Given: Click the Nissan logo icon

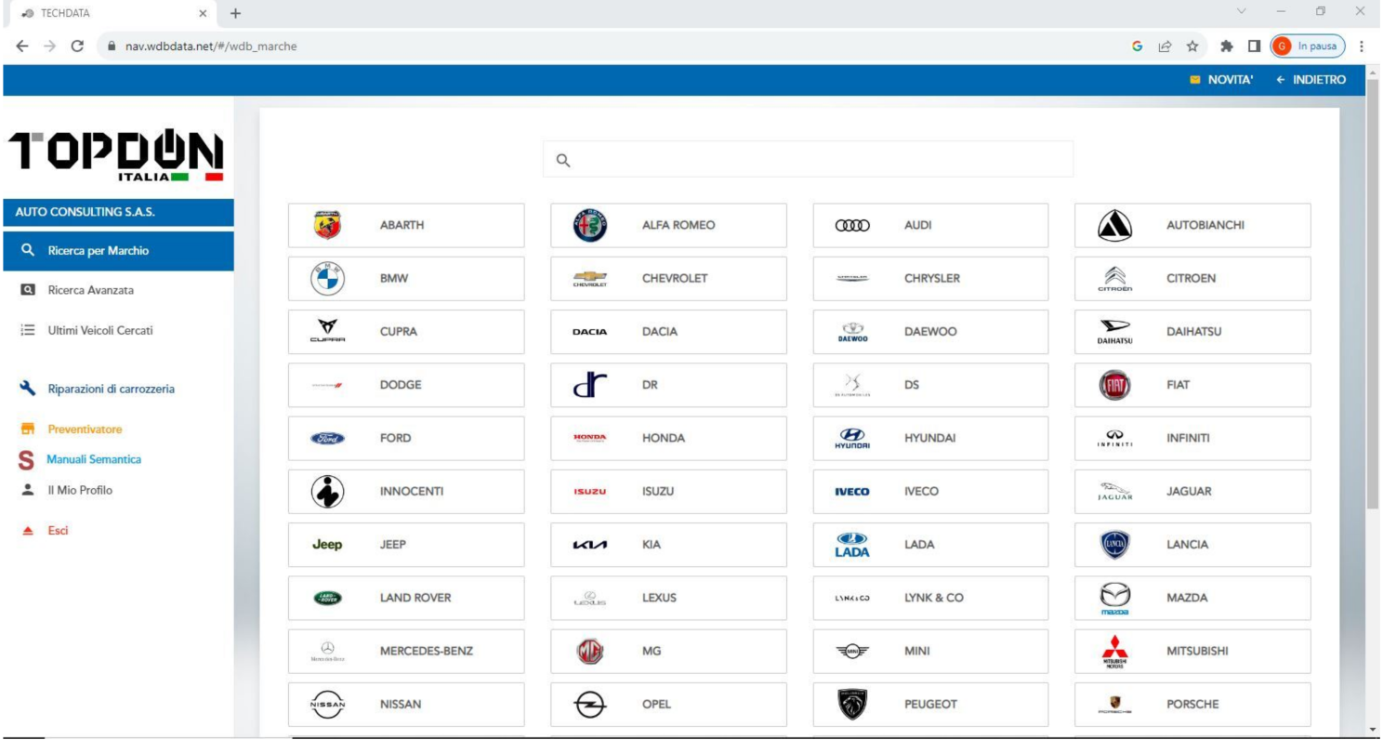Looking at the screenshot, I should tap(328, 704).
